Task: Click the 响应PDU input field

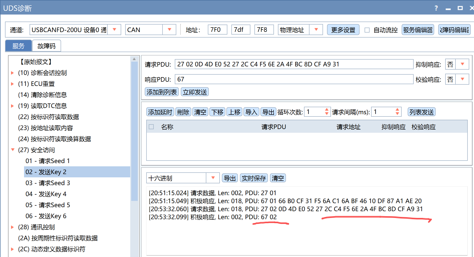Action: [294, 79]
